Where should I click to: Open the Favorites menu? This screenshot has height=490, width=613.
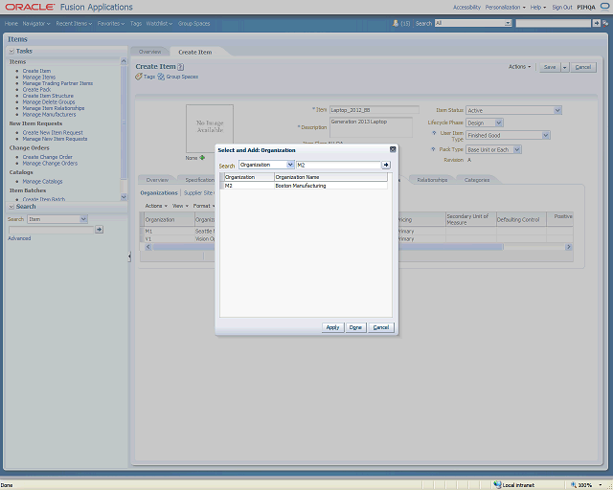[x=111, y=23]
